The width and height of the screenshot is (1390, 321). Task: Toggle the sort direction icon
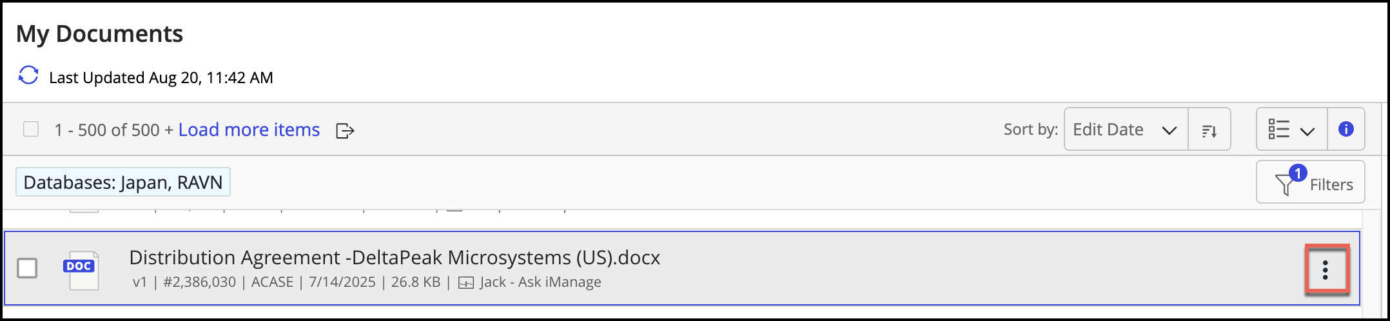pyautogui.click(x=1209, y=130)
